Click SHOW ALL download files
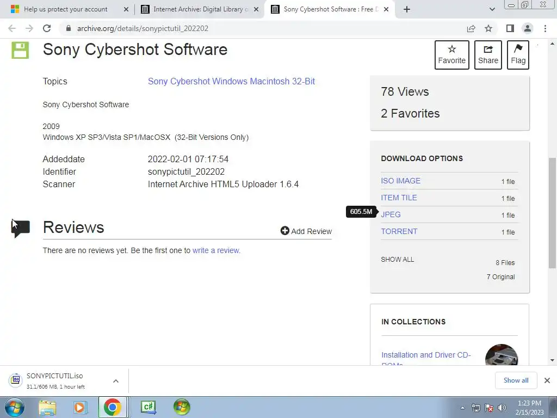The height and width of the screenshot is (418, 557). [x=398, y=260]
